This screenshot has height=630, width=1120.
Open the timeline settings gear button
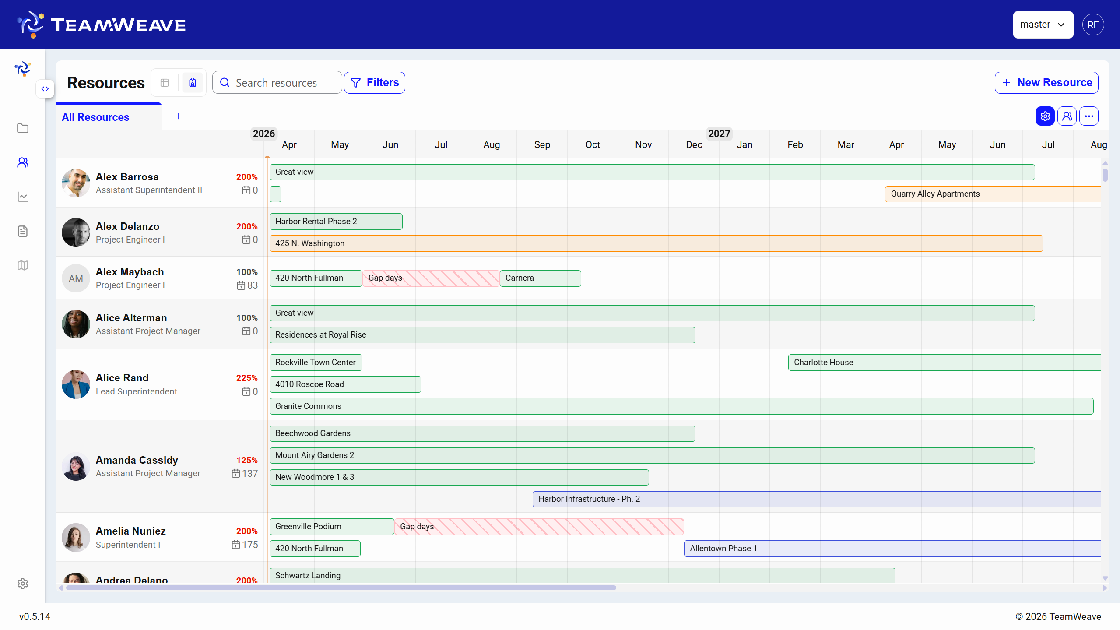click(x=1045, y=116)
